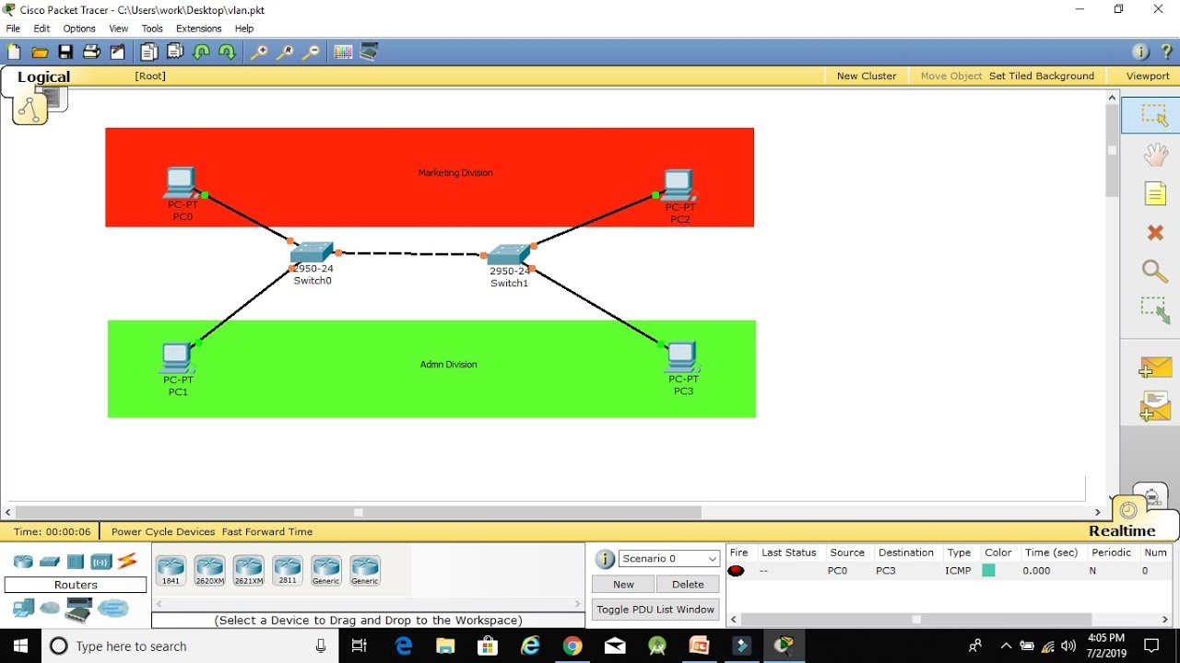Click the red Fire button for PC0 PDU
Image resolution: width=1180 pixels, height=663 pixels.
coord(736,571)
